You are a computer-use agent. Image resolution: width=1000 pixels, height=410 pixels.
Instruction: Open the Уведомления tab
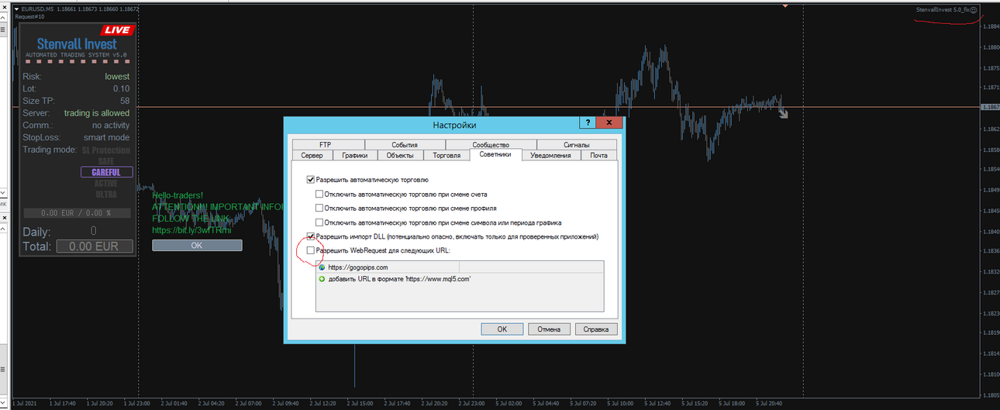click(550, 155)
